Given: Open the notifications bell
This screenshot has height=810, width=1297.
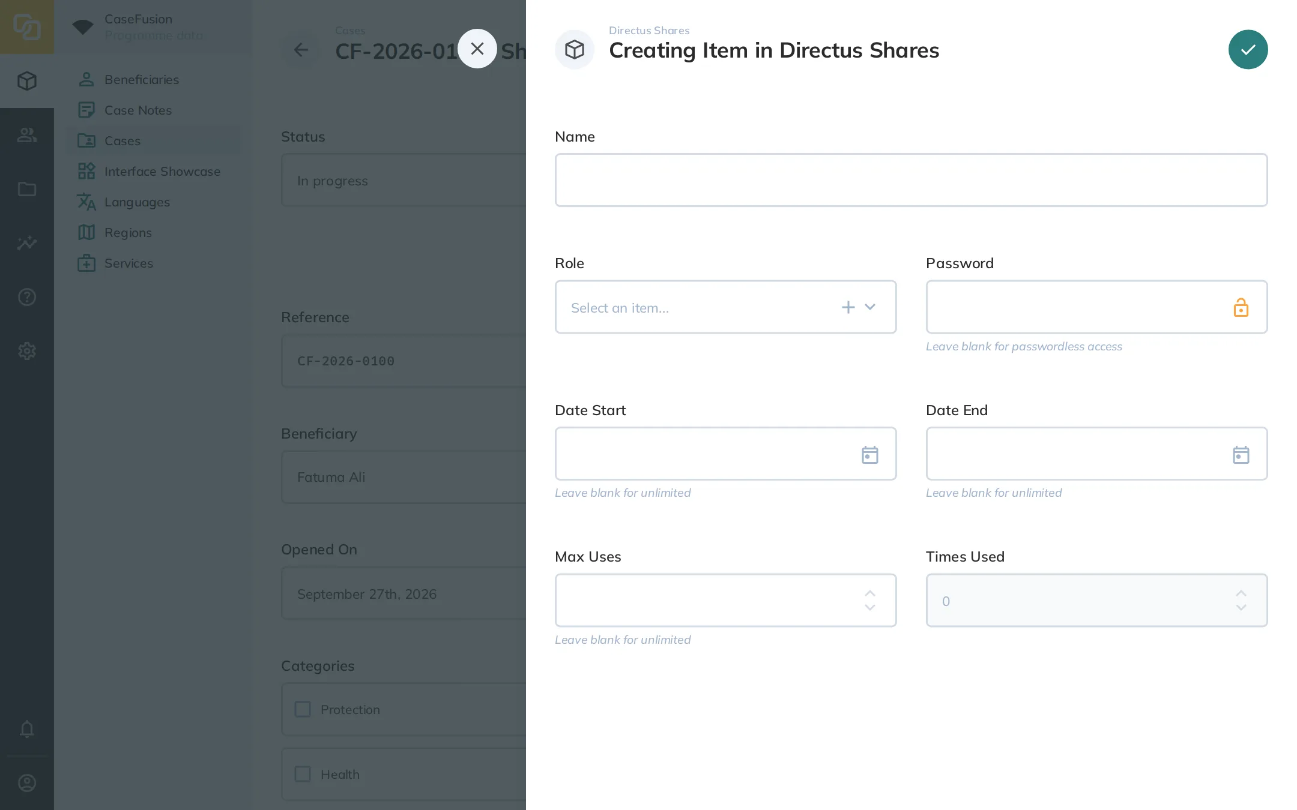Looking at the screenshot, I should coord(27,729).
